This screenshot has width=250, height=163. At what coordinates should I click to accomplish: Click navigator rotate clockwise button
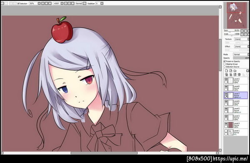[x=246, y=35]
